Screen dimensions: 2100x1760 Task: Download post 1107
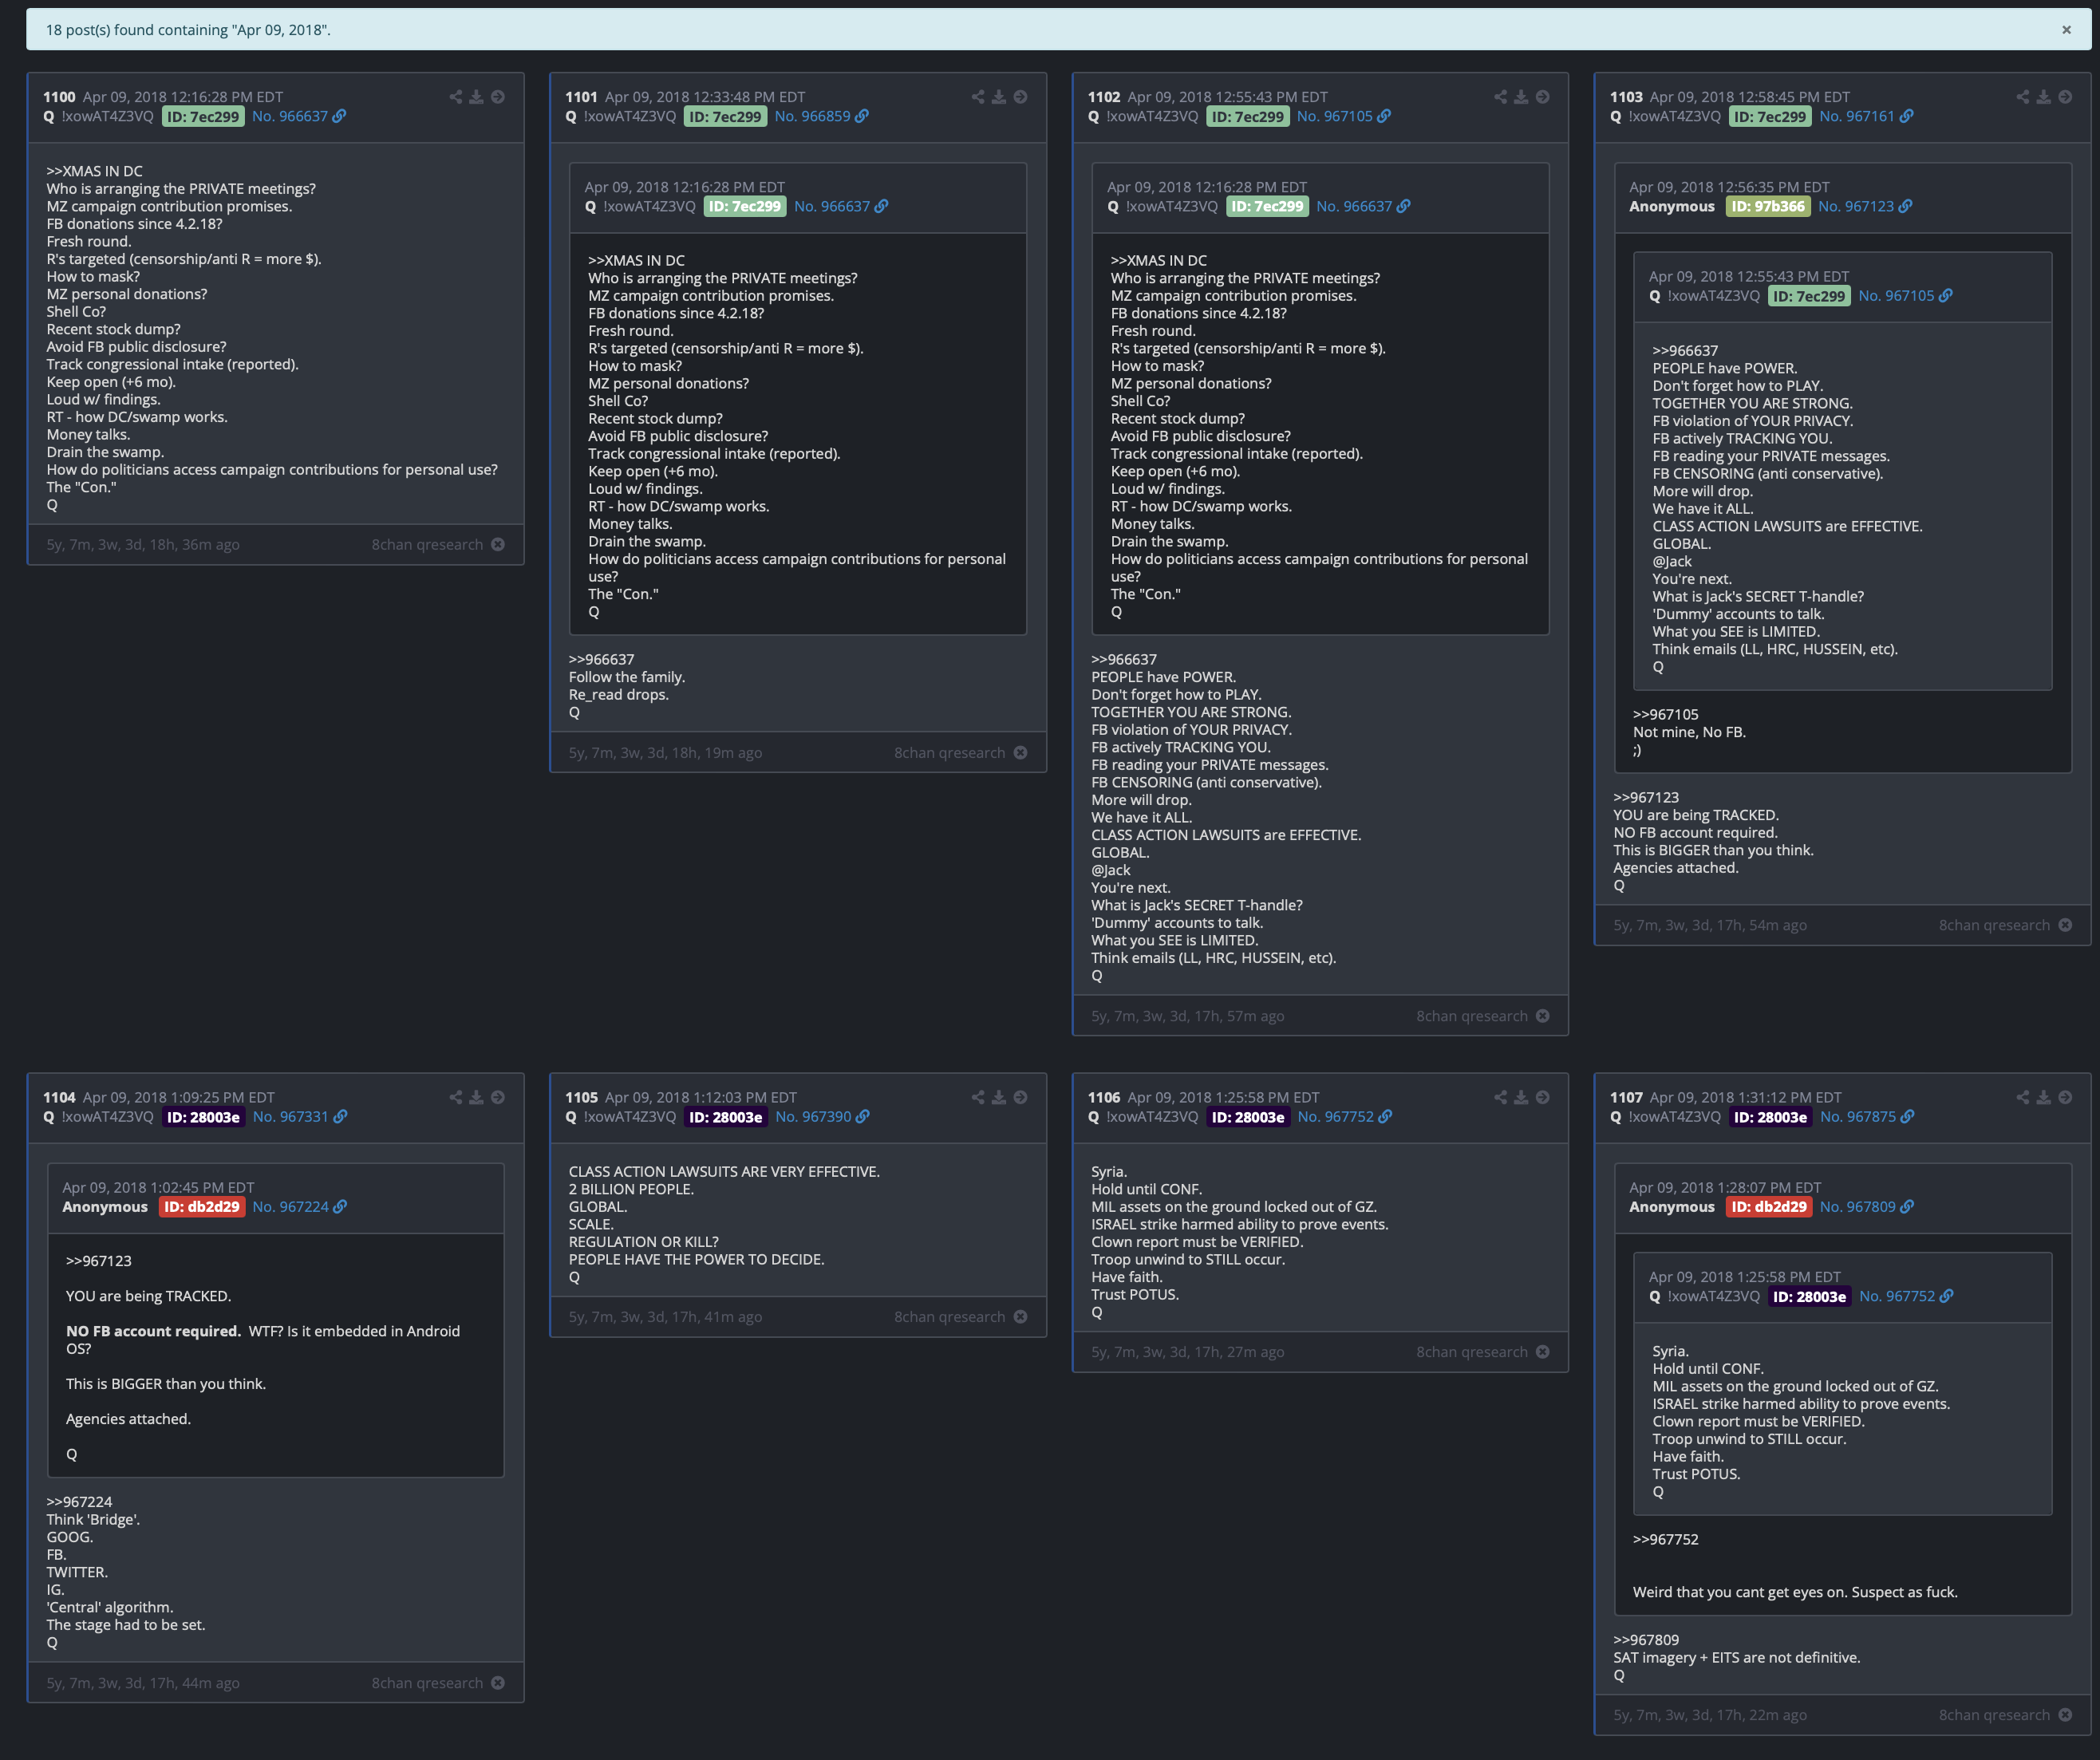(2044, 1097)
